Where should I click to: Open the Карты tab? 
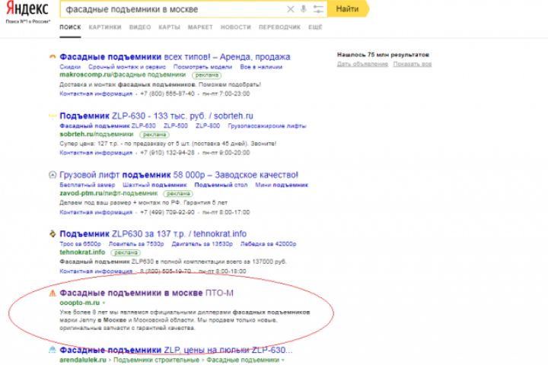coord(169,27)
